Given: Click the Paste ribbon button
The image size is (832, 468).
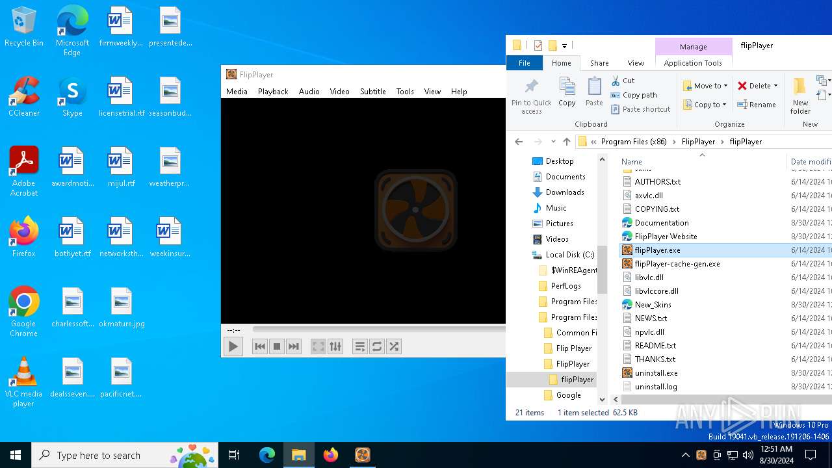Looking at the screenshot, I should (x=594, y=92).
